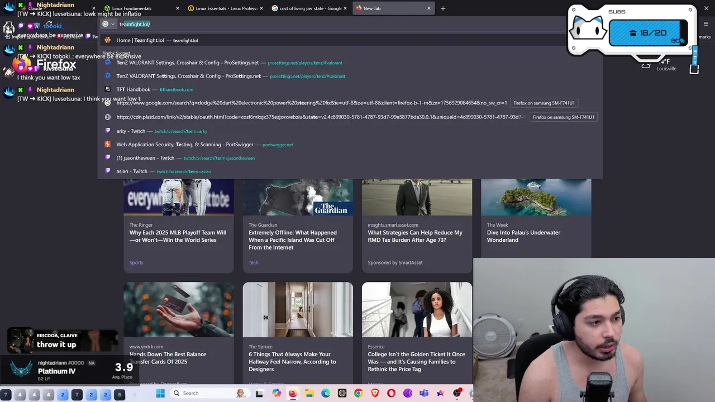
Task: Open the Louisville weather widget
Action: point(660,65)
